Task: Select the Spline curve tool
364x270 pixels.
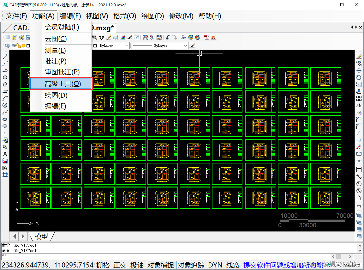Action: point(5,112)
